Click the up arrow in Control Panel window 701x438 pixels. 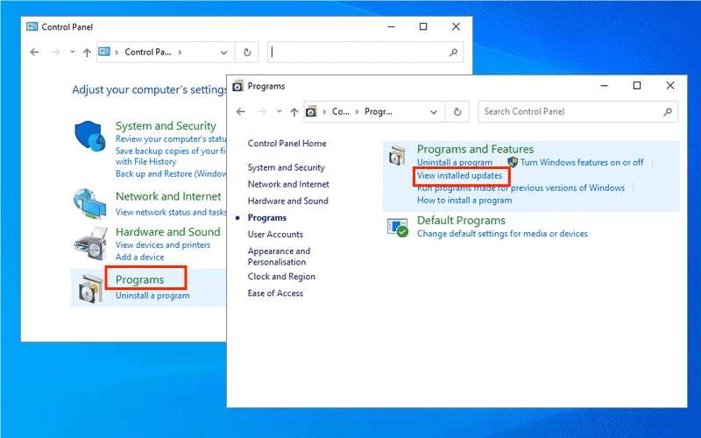click(x=87, y=53)
